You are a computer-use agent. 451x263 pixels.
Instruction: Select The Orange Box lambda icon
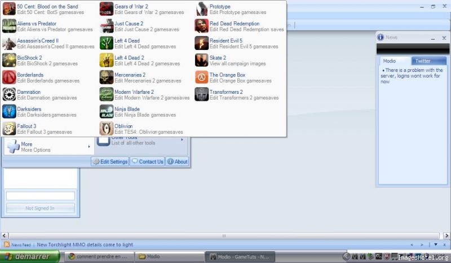click(x=202, y=78)
